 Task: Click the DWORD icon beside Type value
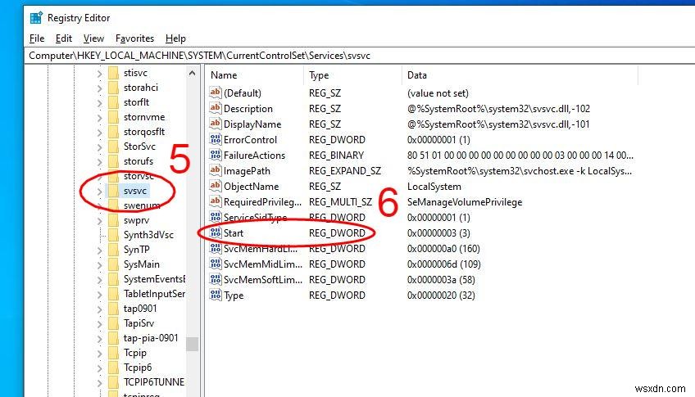[216, 295]
